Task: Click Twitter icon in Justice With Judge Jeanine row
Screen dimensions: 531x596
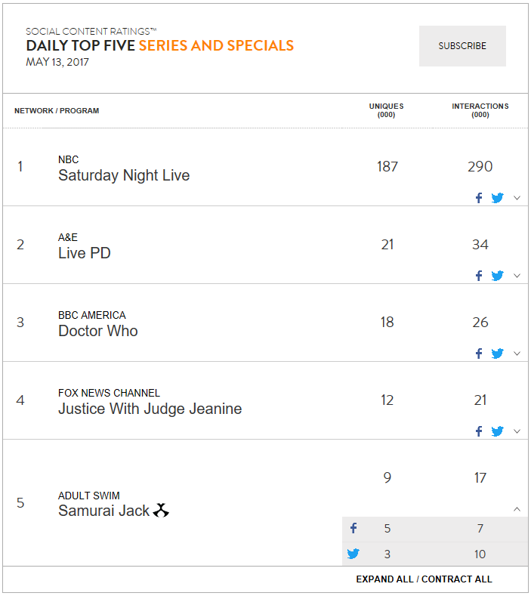Action: [497, 431]
